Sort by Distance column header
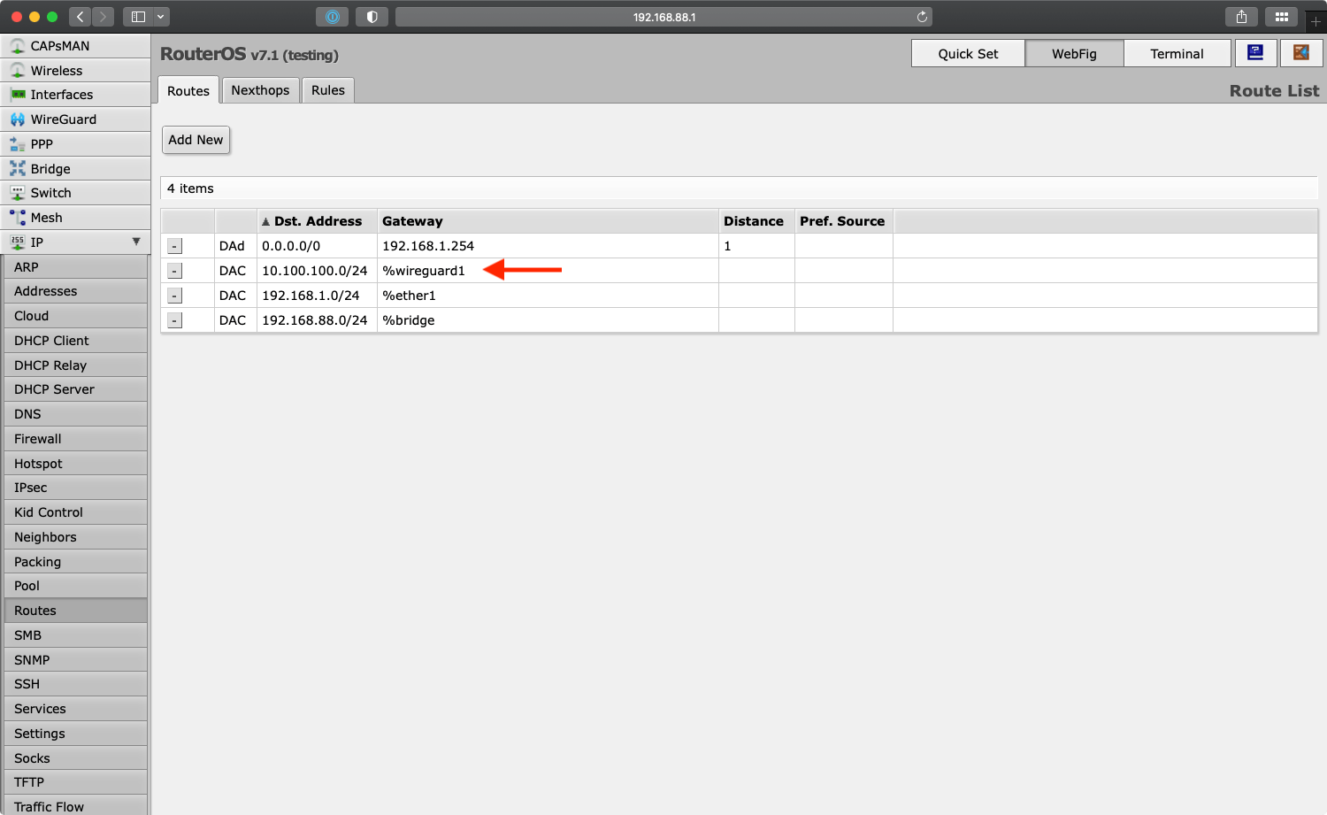Screen dimensions: 1327x815 click(756, 221)
